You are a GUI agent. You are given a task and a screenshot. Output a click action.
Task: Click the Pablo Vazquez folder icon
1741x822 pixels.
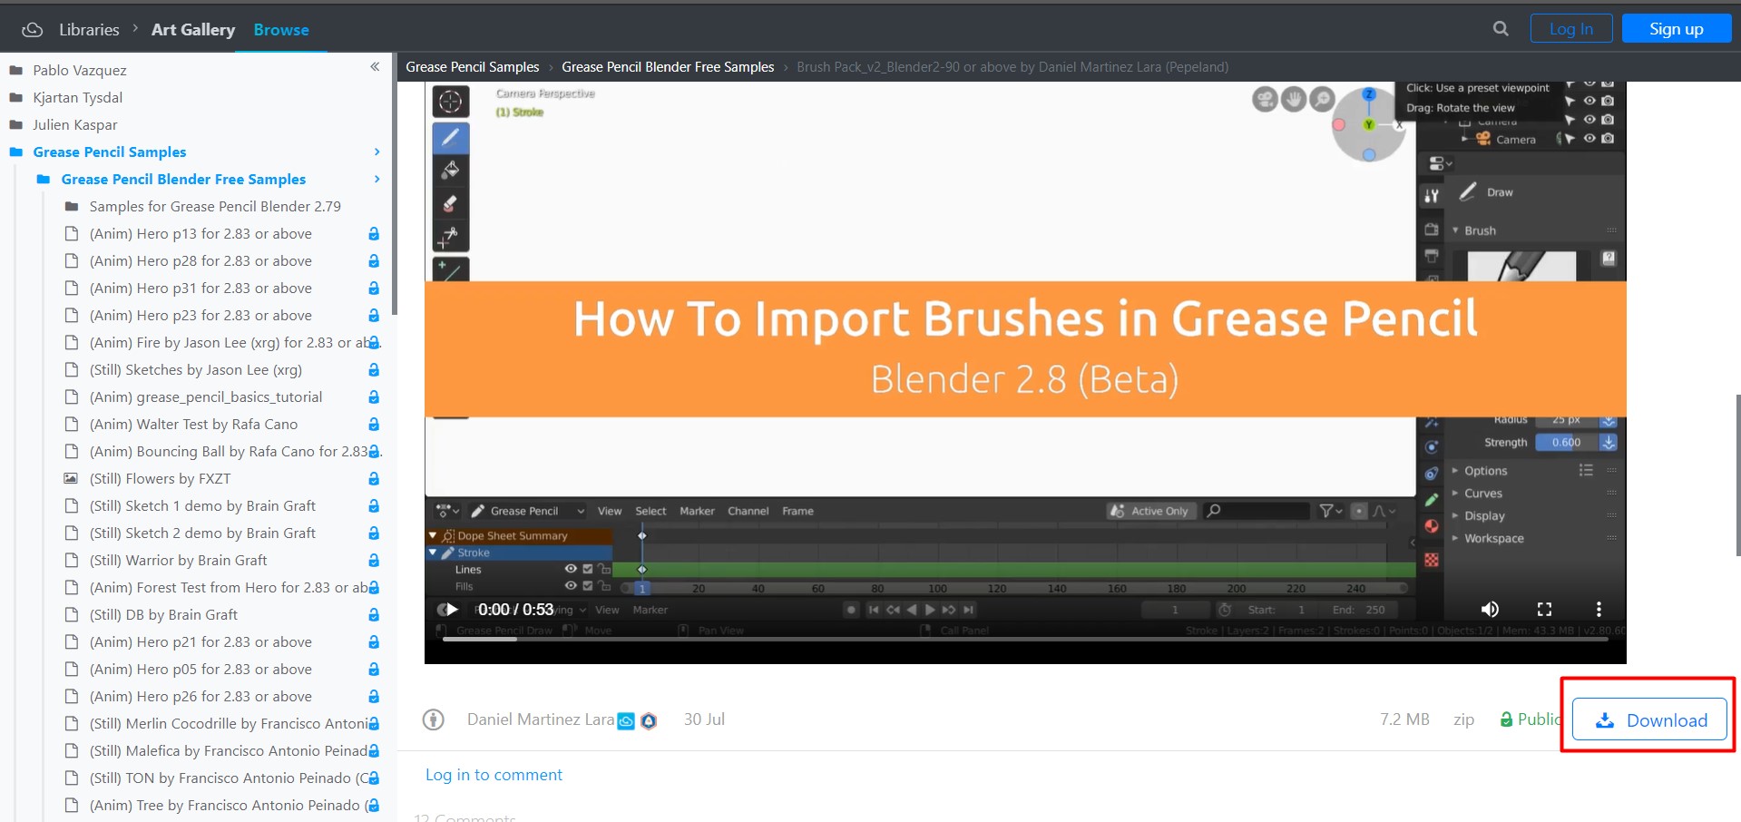tap(15, 70)
